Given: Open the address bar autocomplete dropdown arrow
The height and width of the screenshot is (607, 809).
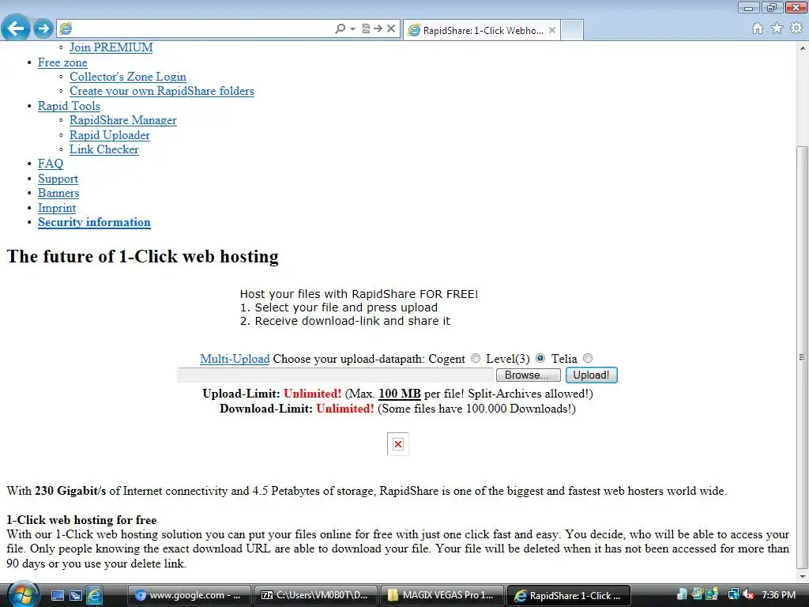Looking at the screenshot, I should pos(353,29).
